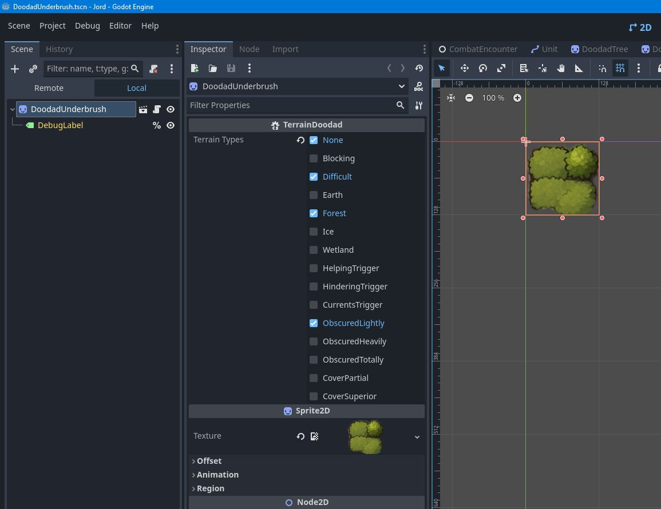
Task: Uncheck Forest terrain type
Action: click(314, 214)
